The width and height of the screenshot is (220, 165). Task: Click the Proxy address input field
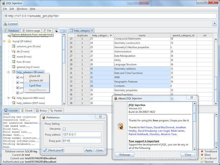(82, 134)
